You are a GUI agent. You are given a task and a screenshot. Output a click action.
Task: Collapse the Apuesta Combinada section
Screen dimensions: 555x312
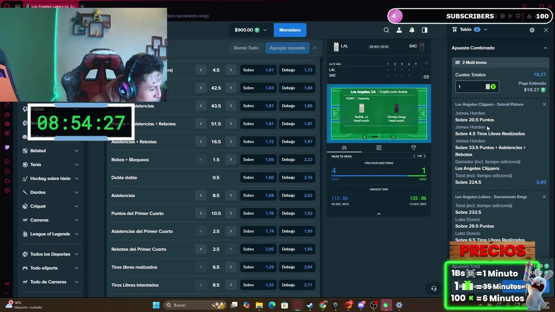tap(545, 48)
